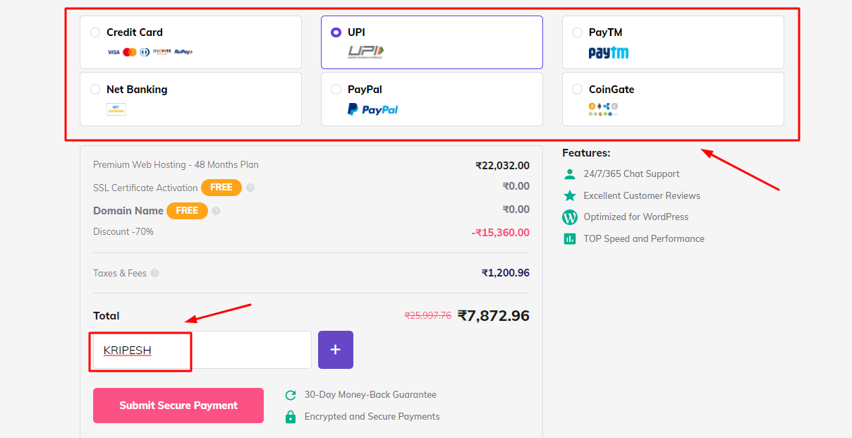852x438 pixels.
Task: Click the WordPress icon in Features
Action: [570, 217]
